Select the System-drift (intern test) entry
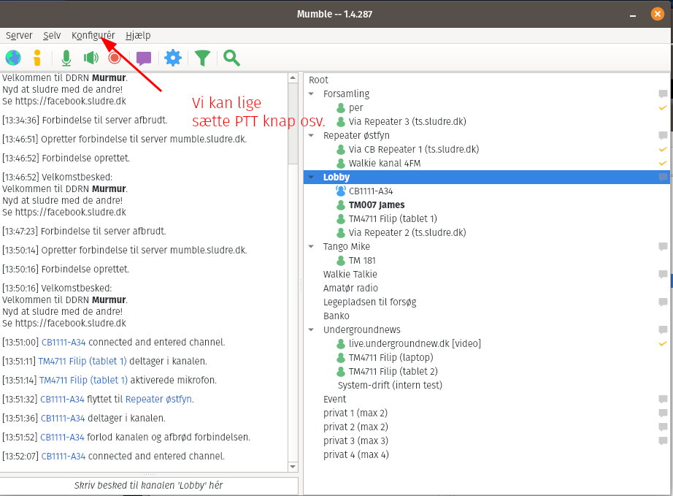Screen dimensions: 673x496 (391, 385)
